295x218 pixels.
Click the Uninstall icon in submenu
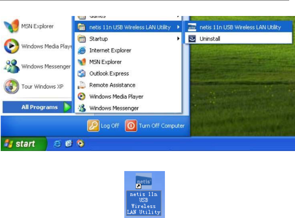(x=192, y=39)
